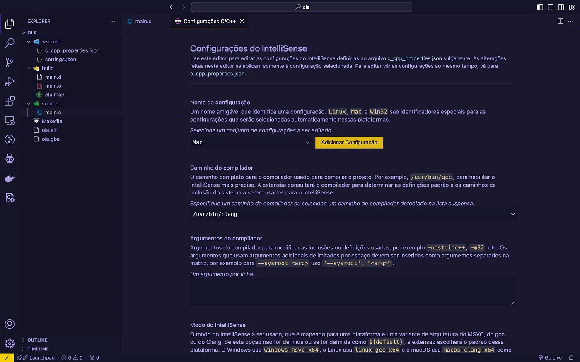Toggle the secondary side bar layout icon
Viewport: 580px width, 362px height.
pos(561,7)
